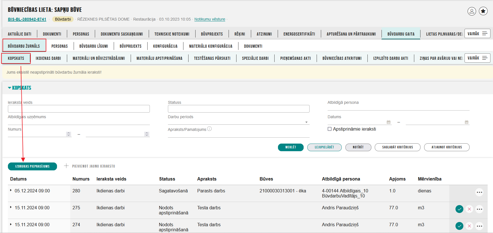
Task: Expand the row dated 05.12.2024 09:00
Action: pyautogui.click(x=11, y=190)
